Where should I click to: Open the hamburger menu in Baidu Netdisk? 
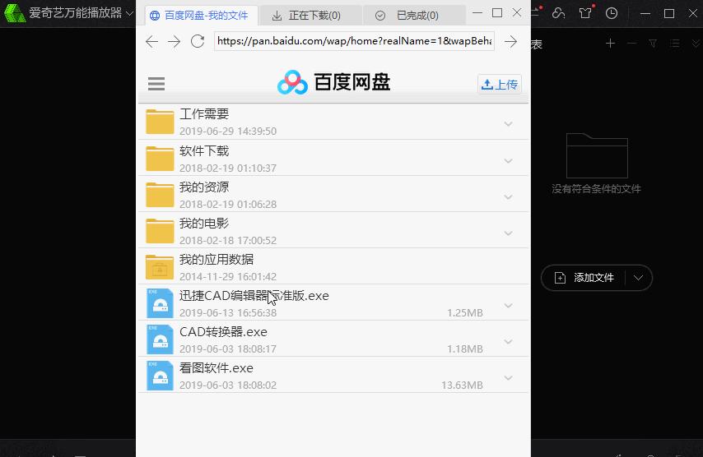coord(156,84)
